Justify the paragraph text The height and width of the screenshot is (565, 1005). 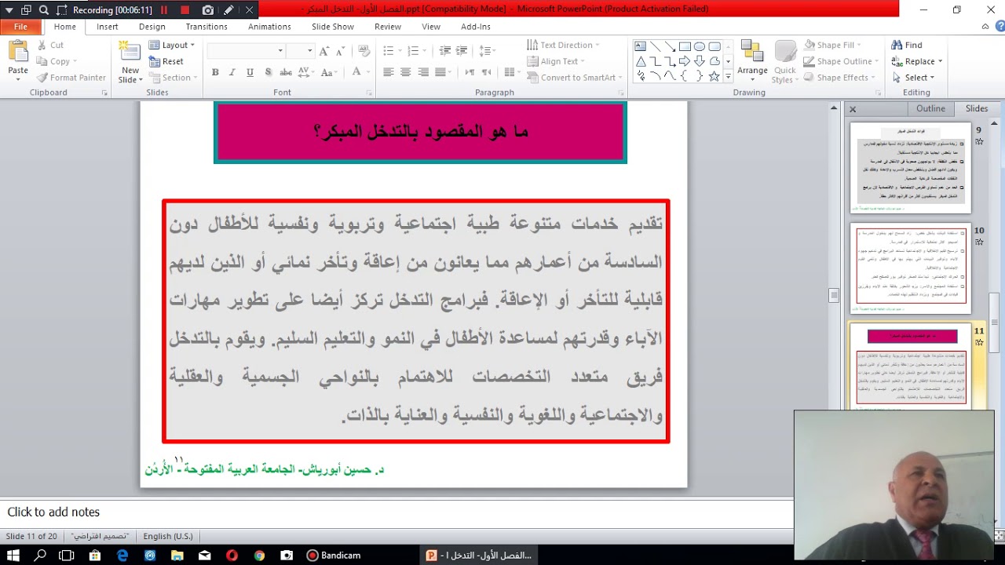point(440,72)
